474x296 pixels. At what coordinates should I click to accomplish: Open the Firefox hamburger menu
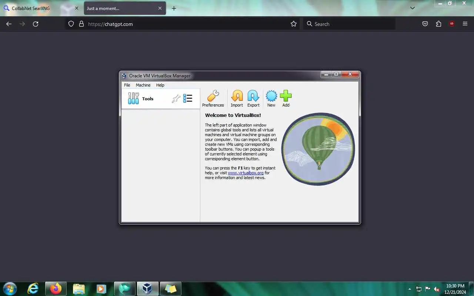tap(465, 24)
